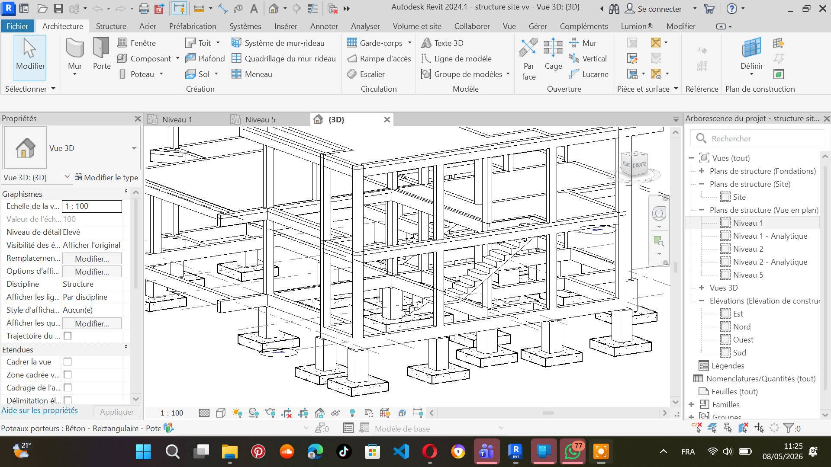The height and width of the screenshot is (467, 831).
Task: Open Aide sur les propriétés link
Action: [x=40, y=410]
